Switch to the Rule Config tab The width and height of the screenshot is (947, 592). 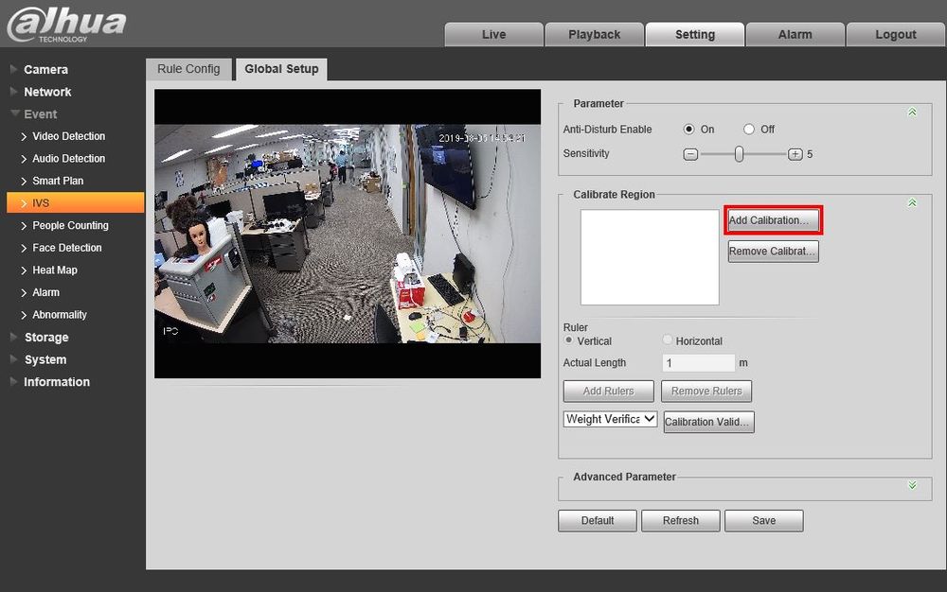(x=188, y=69)
